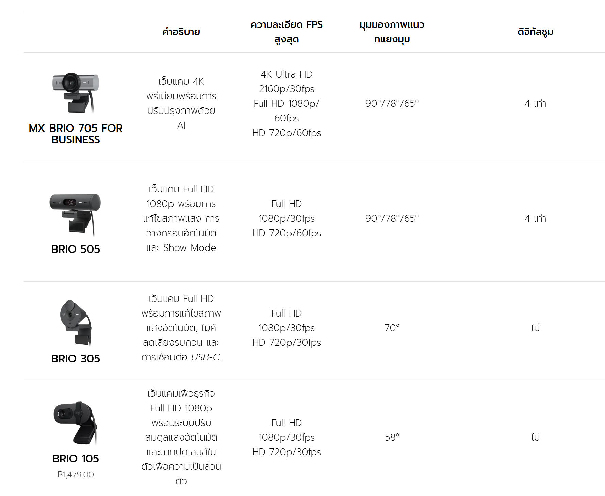Screen dimensions: 605x496
Task: Click the Brio 105 description text
Action: pyautogui.click(x=181, y=437)
